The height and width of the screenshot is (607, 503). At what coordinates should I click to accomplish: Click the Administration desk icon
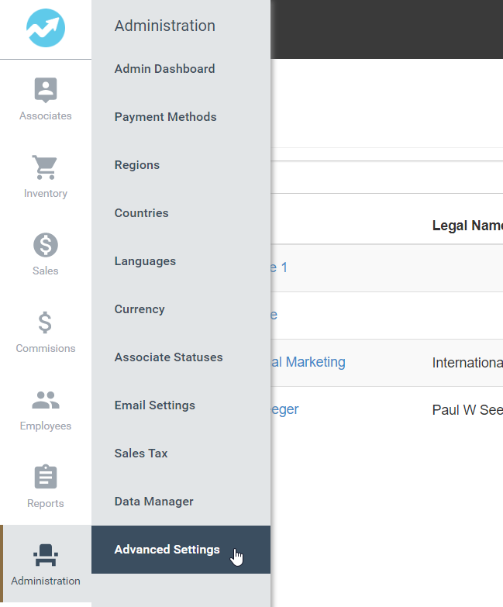click(46, 555)
